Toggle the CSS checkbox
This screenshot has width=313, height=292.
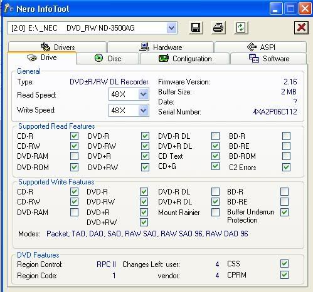tap(285, 264)
